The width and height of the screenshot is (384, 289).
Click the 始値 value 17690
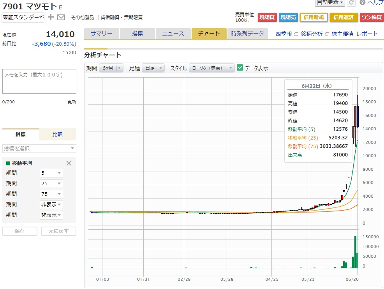coord(340,95)
